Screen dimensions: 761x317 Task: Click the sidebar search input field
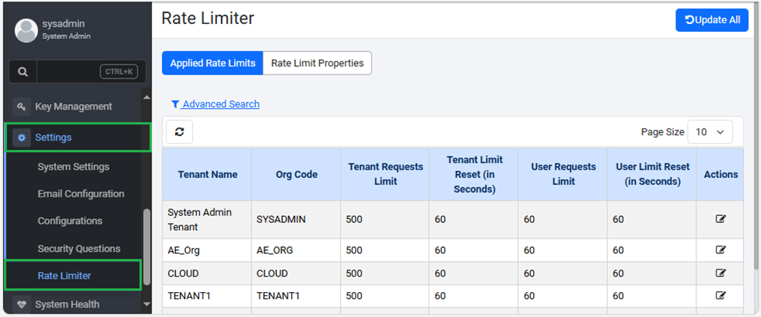coord(91,72)
